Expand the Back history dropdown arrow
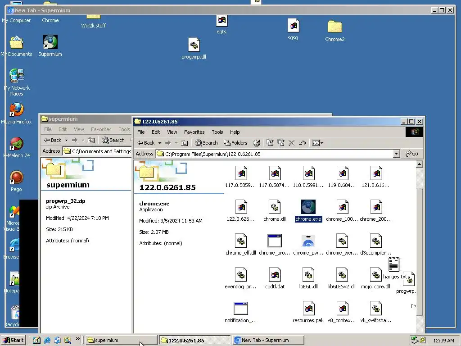Viewport: 461px width, 346px height. pyautogui.click(x=159, y=143)
